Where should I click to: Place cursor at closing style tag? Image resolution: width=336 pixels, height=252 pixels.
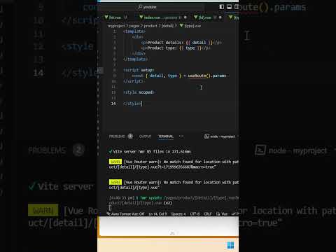click(x=132, y=104)
